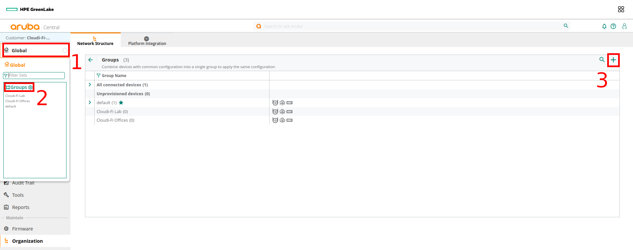Click the search magnifier in Aruba search bar
The image size is (633, 250).
(x=566, y=26)
